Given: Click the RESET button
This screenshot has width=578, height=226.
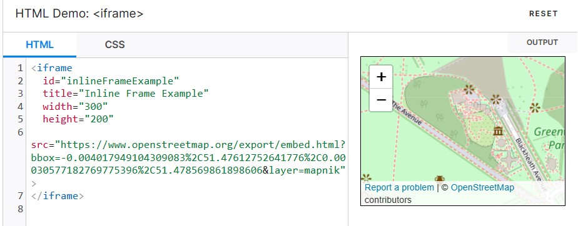Looking at the screenshot, I should [544, 14].
